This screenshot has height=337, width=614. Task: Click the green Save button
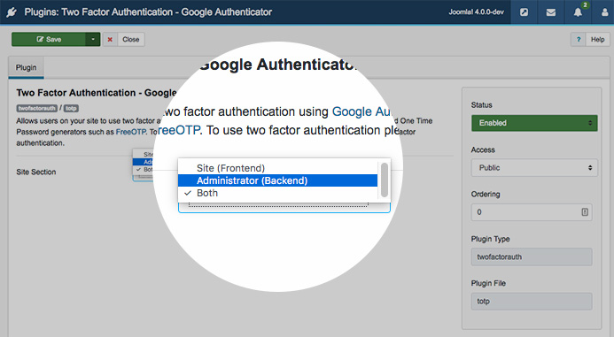[49, 40]
